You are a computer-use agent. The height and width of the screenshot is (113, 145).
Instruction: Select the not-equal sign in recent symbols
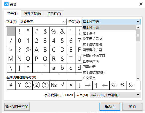pos(11,85)
